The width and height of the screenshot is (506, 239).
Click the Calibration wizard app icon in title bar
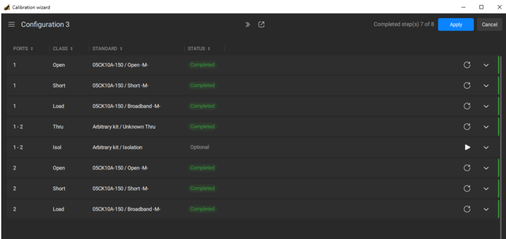tap(7, 7)
